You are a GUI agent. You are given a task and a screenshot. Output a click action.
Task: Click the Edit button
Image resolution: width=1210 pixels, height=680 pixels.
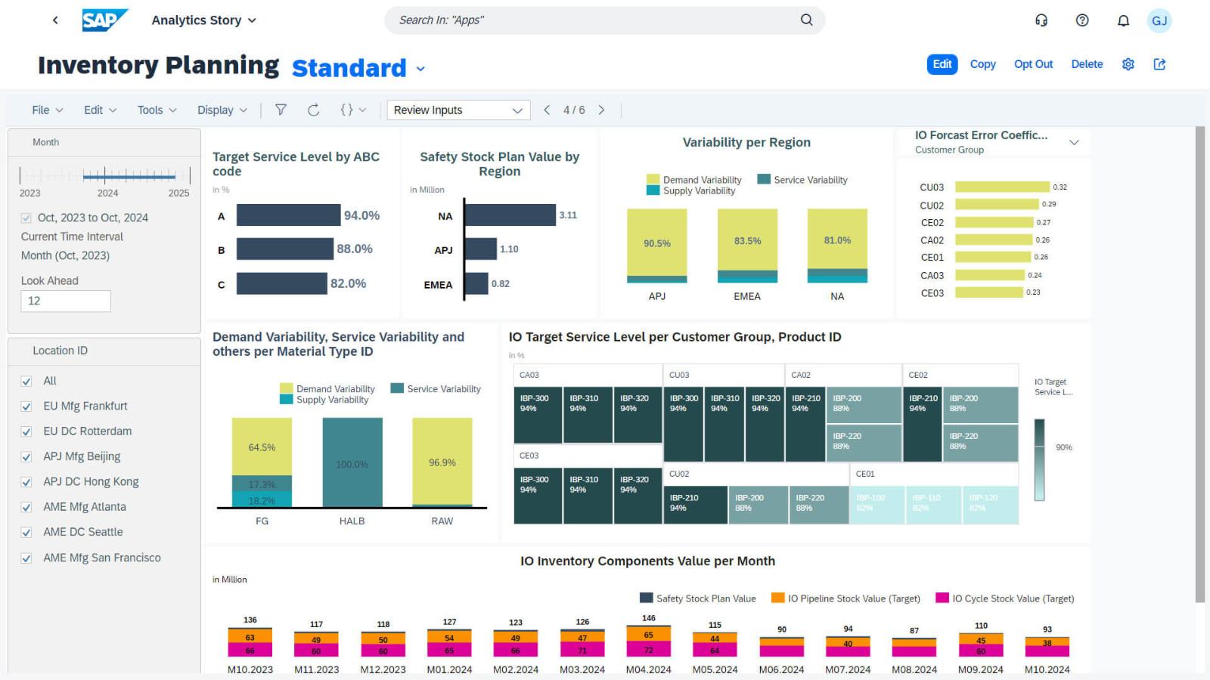coord(941,64)
